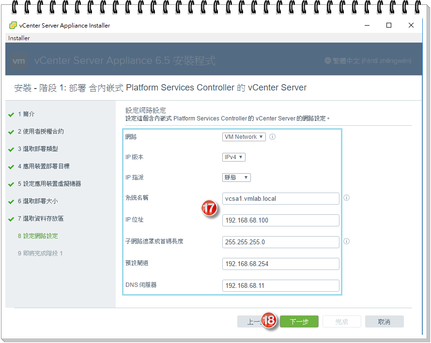Open the IPv4 IP version dropdown
The height and width of the screenshot is (343, 431).
pyautogui.click(x=233, y=157)
